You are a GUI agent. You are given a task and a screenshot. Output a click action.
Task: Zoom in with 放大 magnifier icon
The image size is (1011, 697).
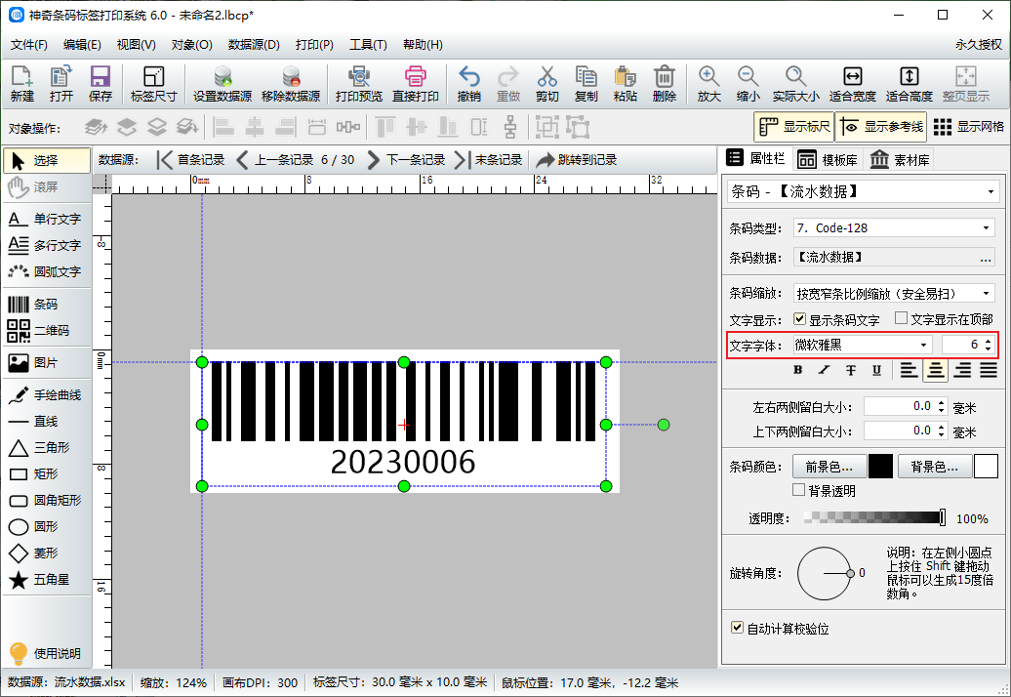coord(708,84)
